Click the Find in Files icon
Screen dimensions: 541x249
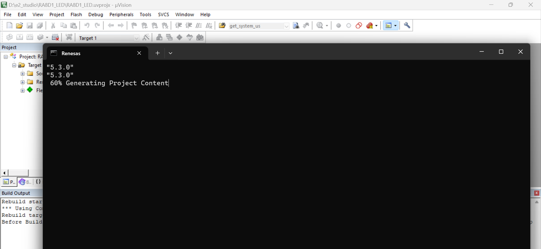pos(222,26)
